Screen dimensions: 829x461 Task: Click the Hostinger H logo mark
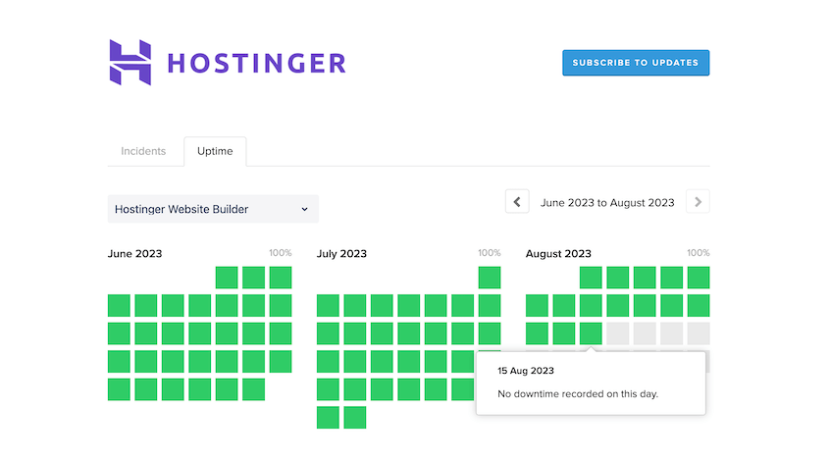coord(130,63)
